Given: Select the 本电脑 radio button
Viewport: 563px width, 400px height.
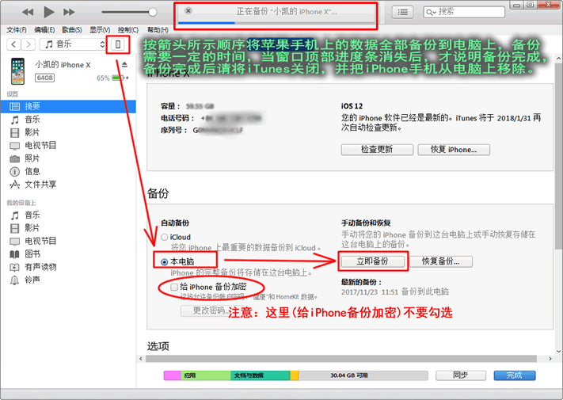Looking at the screenshot, I should coord(165,262).
